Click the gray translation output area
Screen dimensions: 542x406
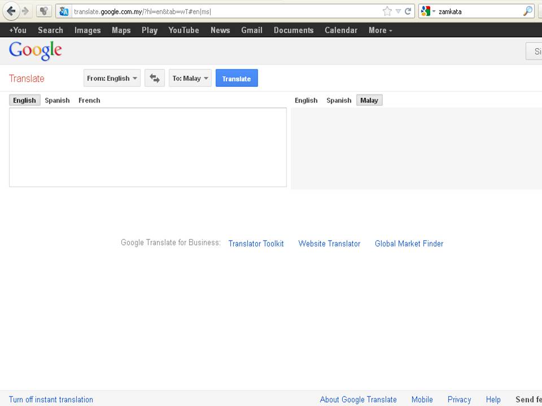(x=416, y=148)
